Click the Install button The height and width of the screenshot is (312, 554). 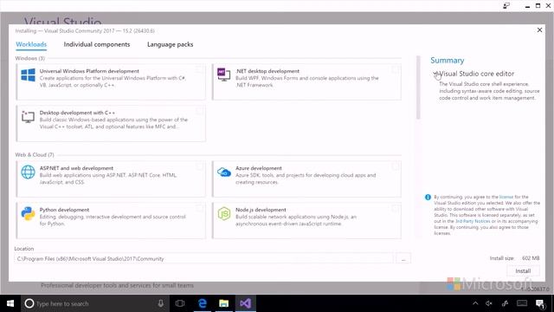tap(523, 271)
